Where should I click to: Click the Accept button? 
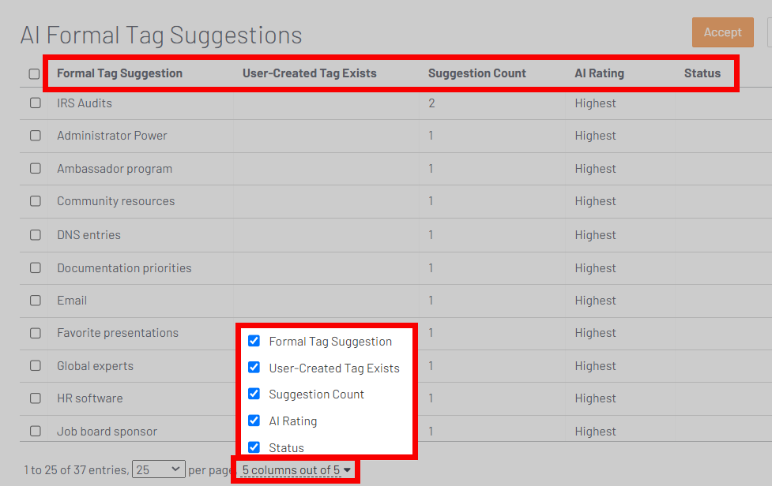click(x=722, y=32)
